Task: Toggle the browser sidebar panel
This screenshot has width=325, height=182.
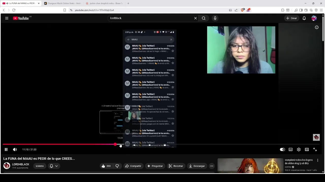Action: 301,10
